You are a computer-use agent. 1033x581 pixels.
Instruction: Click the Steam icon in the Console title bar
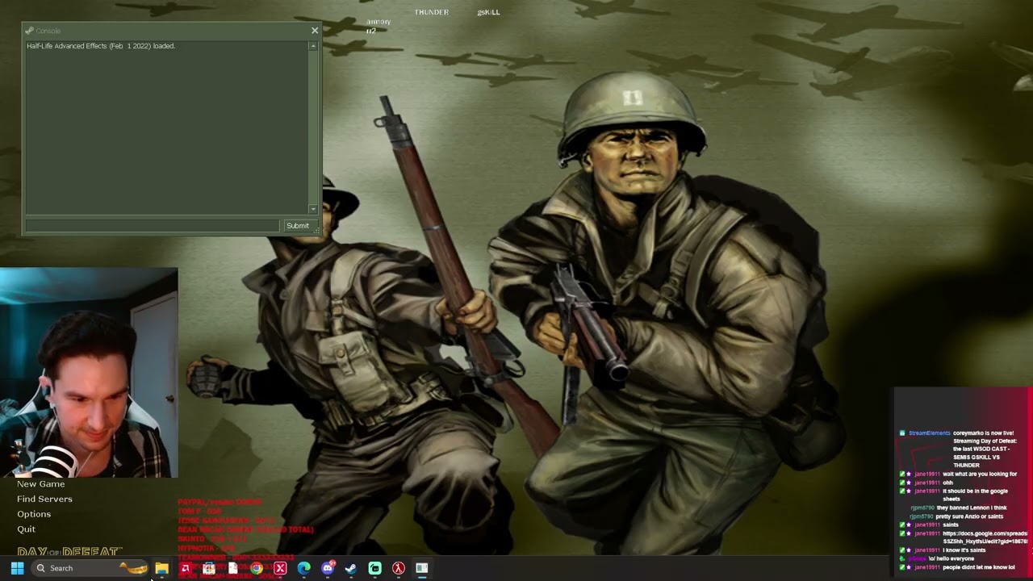coord(29,31)
